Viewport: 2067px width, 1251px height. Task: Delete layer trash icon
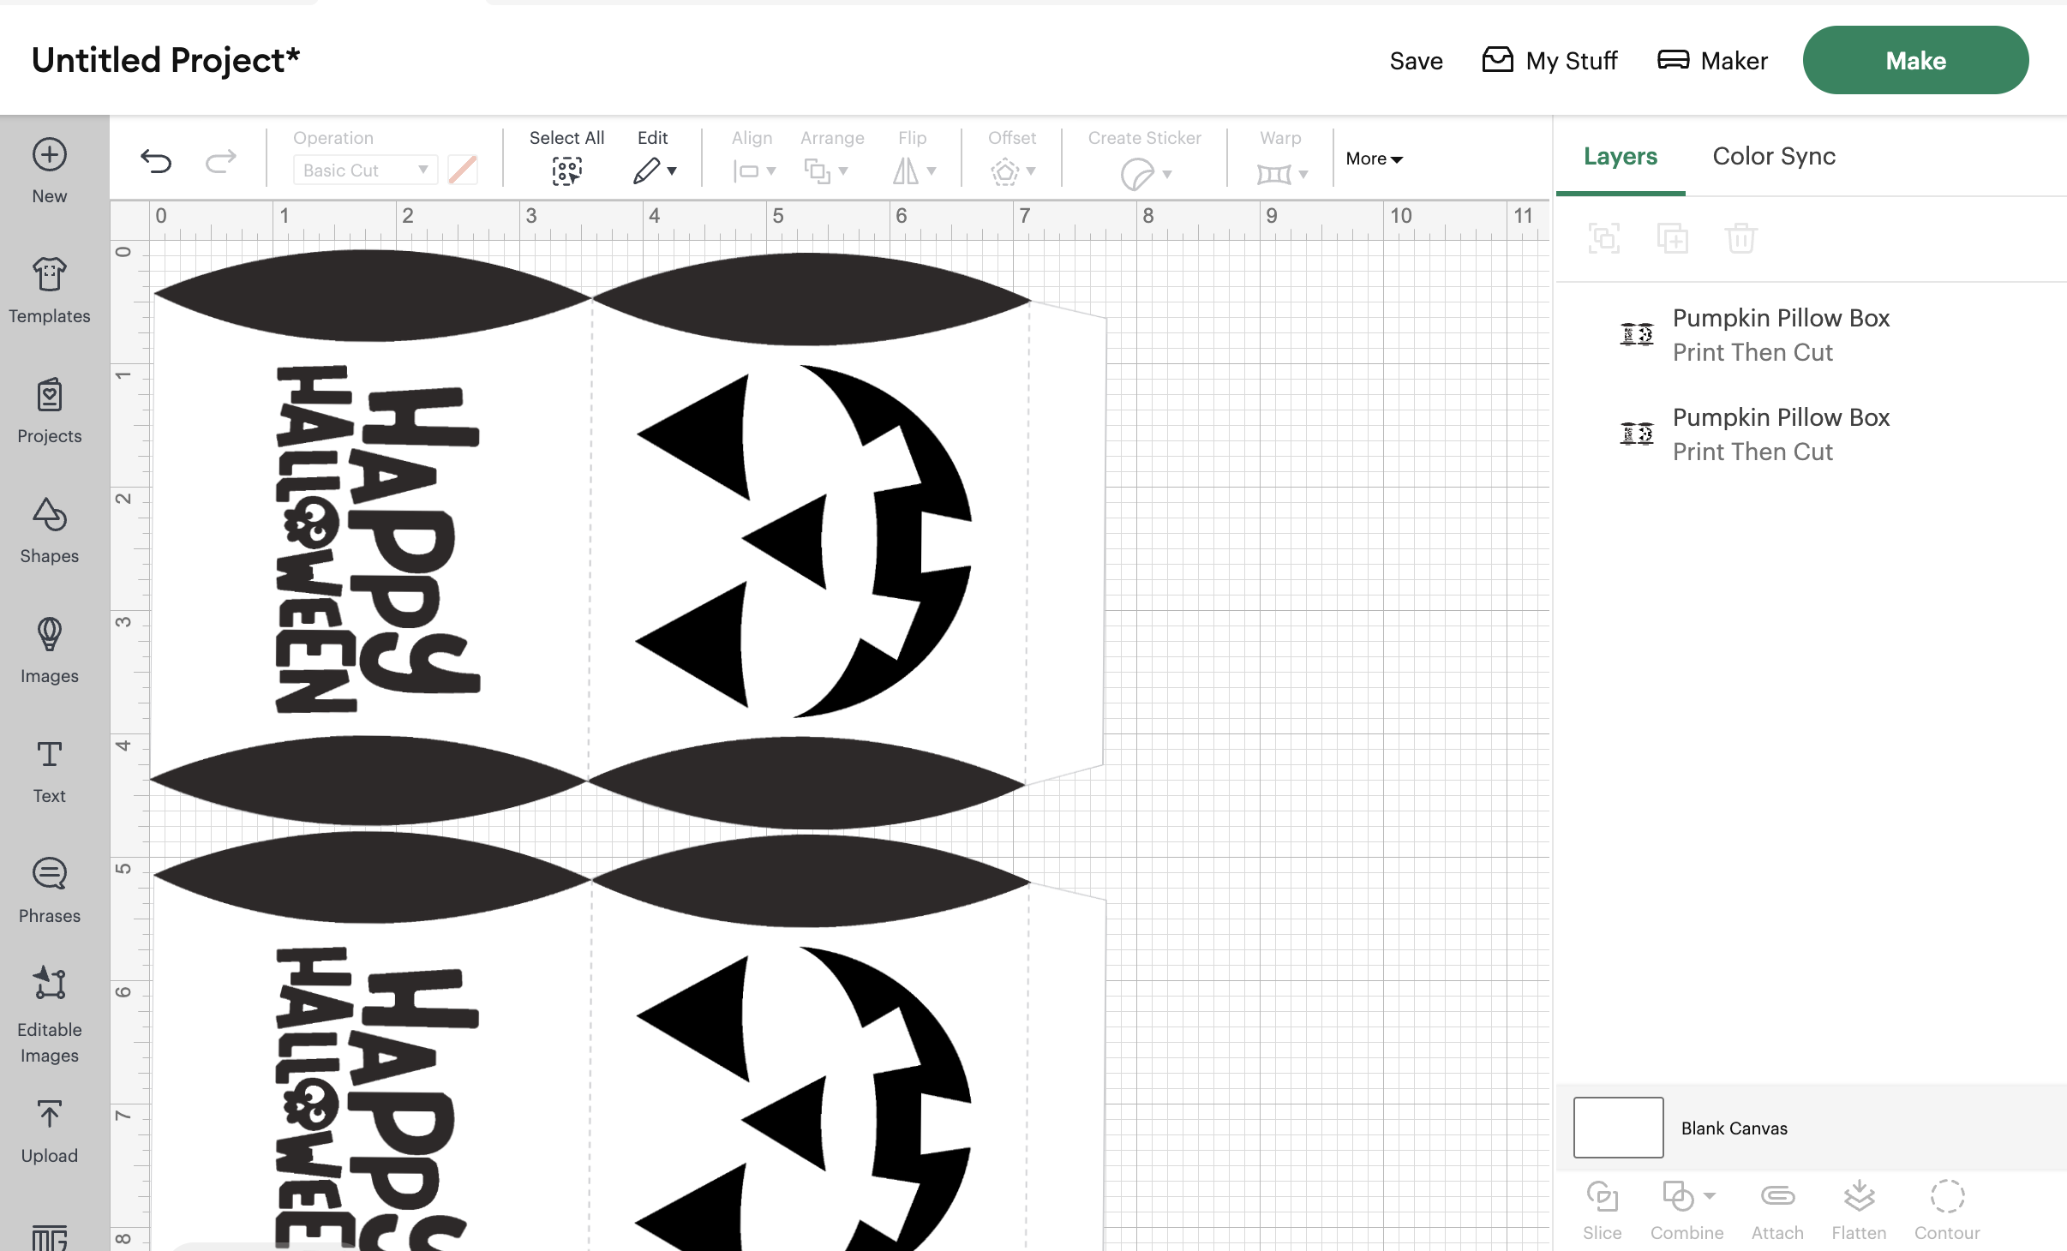[x=1741, y=238]
